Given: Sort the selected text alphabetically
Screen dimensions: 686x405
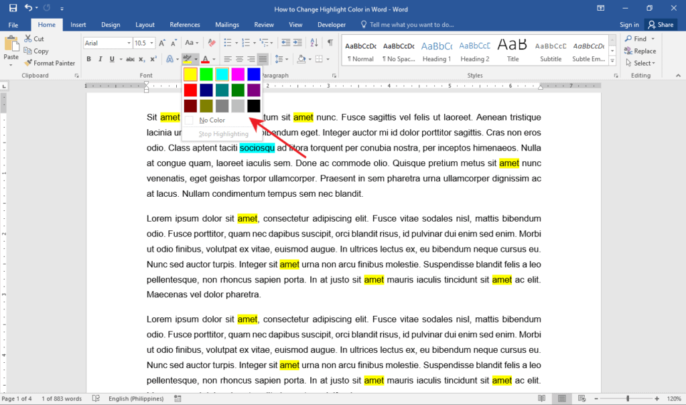Looking at the screenshot, I should [x=314, y=43].
